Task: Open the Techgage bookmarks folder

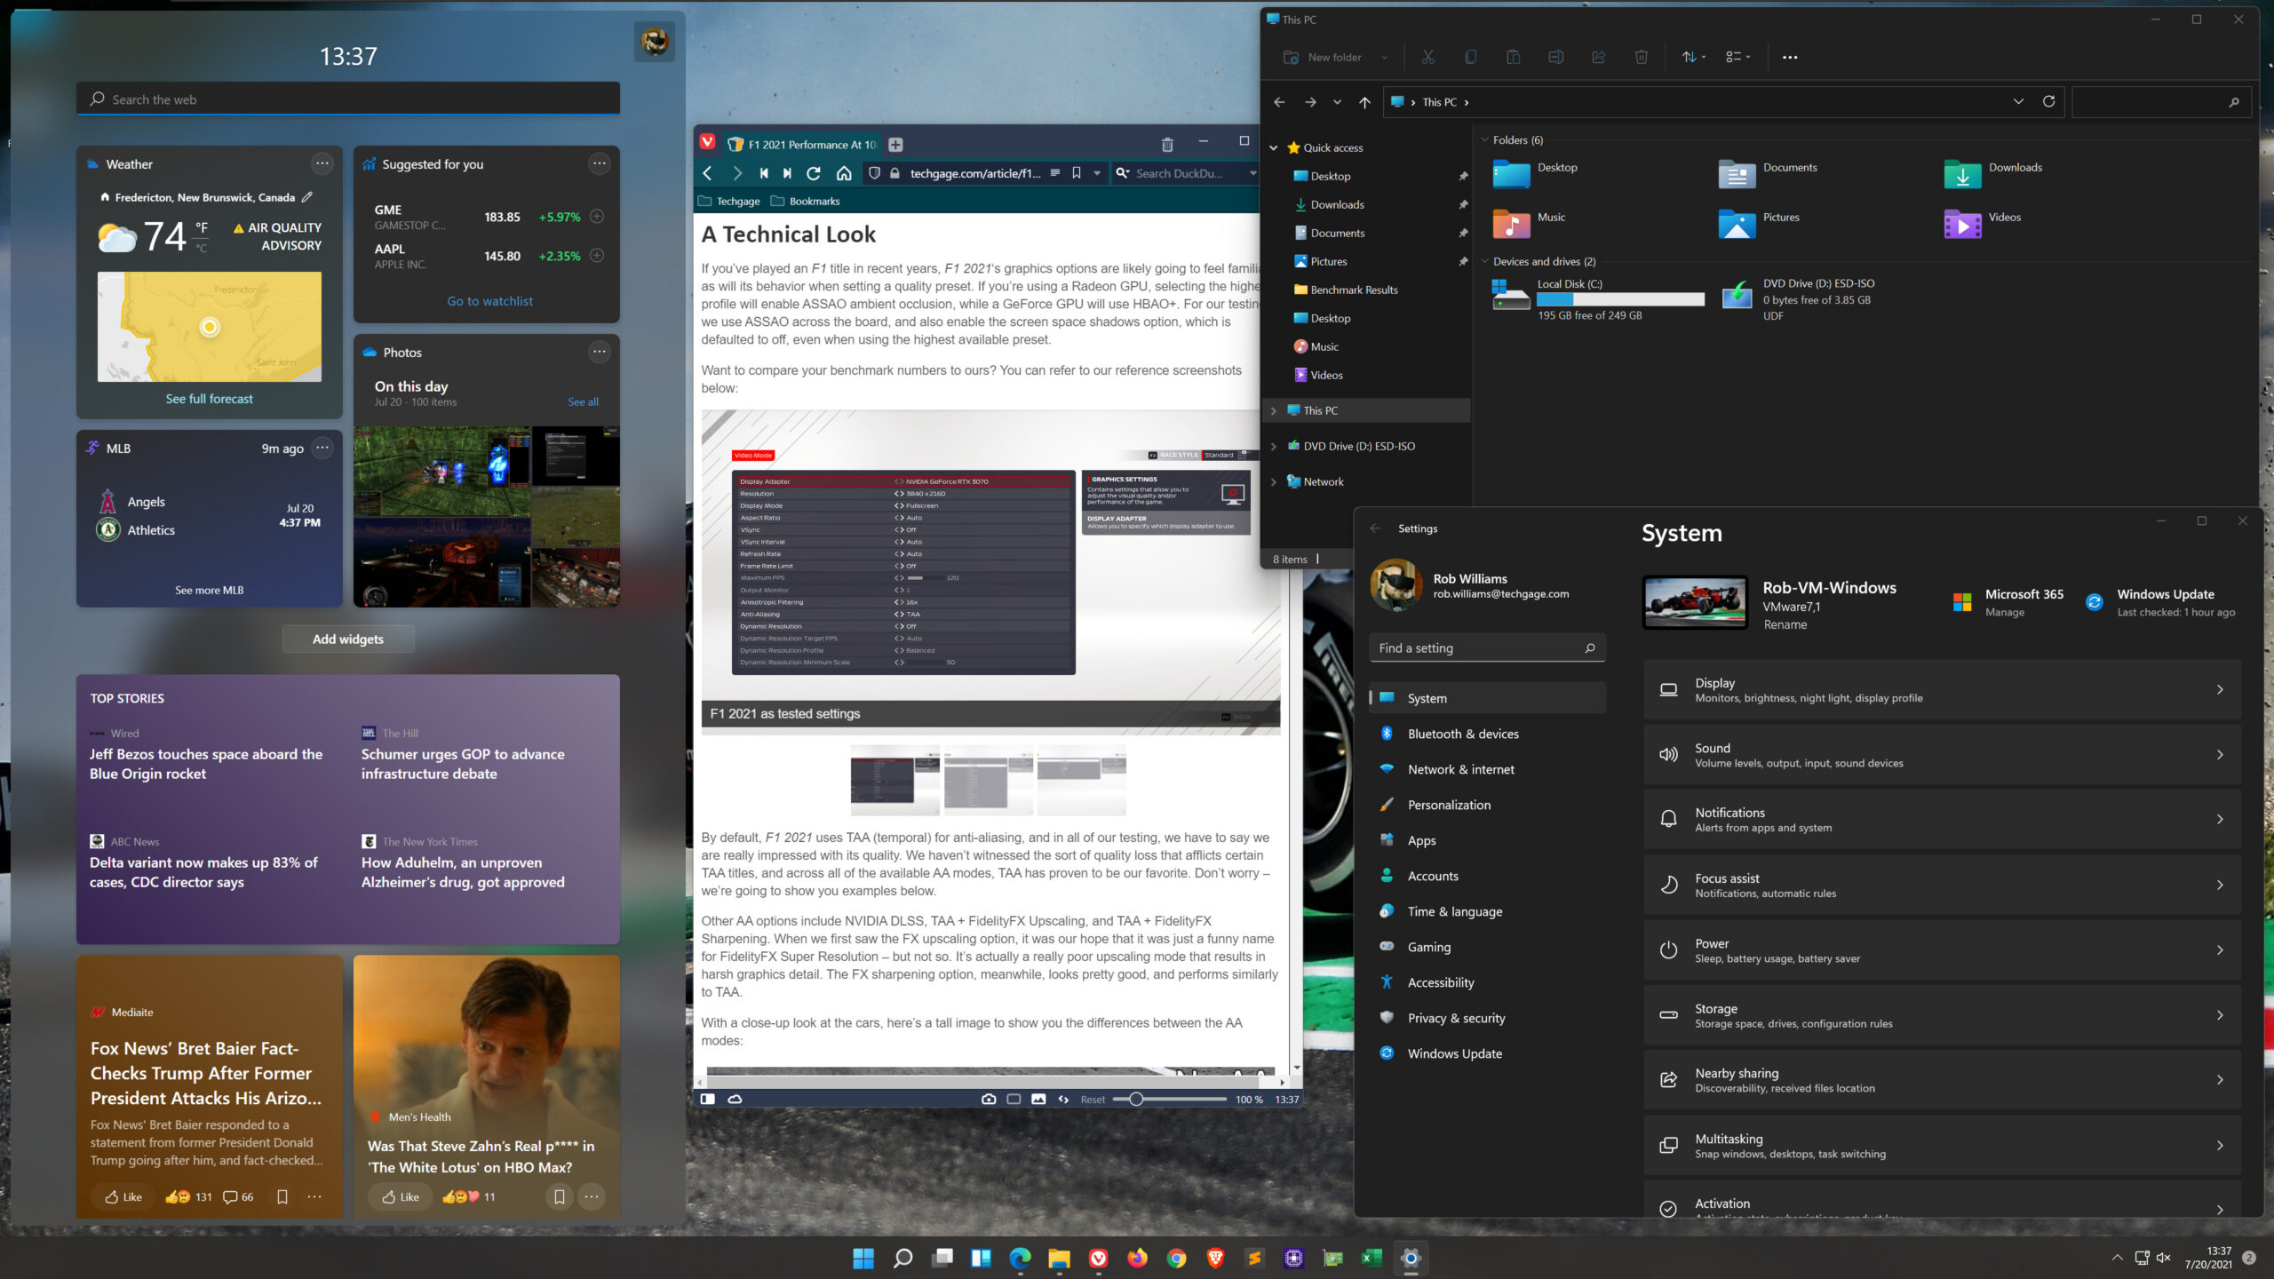Action: [729, 201]
